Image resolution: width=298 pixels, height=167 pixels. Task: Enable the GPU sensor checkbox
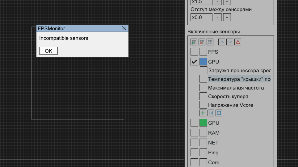[x=194, y=123]
